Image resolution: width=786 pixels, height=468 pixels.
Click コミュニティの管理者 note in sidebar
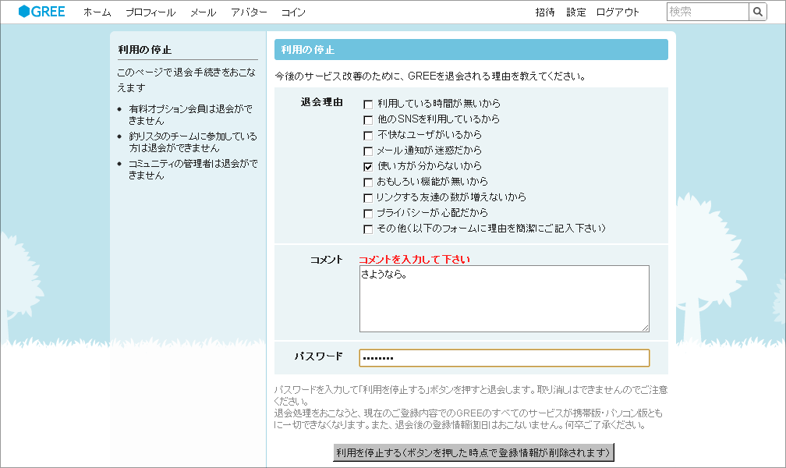(193, 169)
